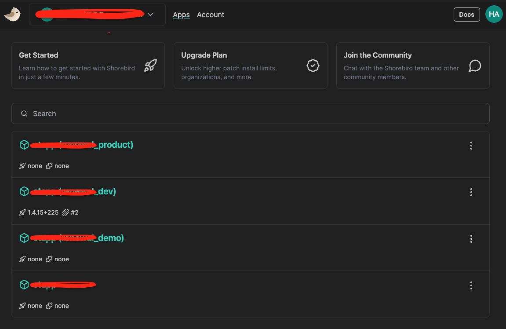Click the rocket icon on Get Started card

point(150,66)
